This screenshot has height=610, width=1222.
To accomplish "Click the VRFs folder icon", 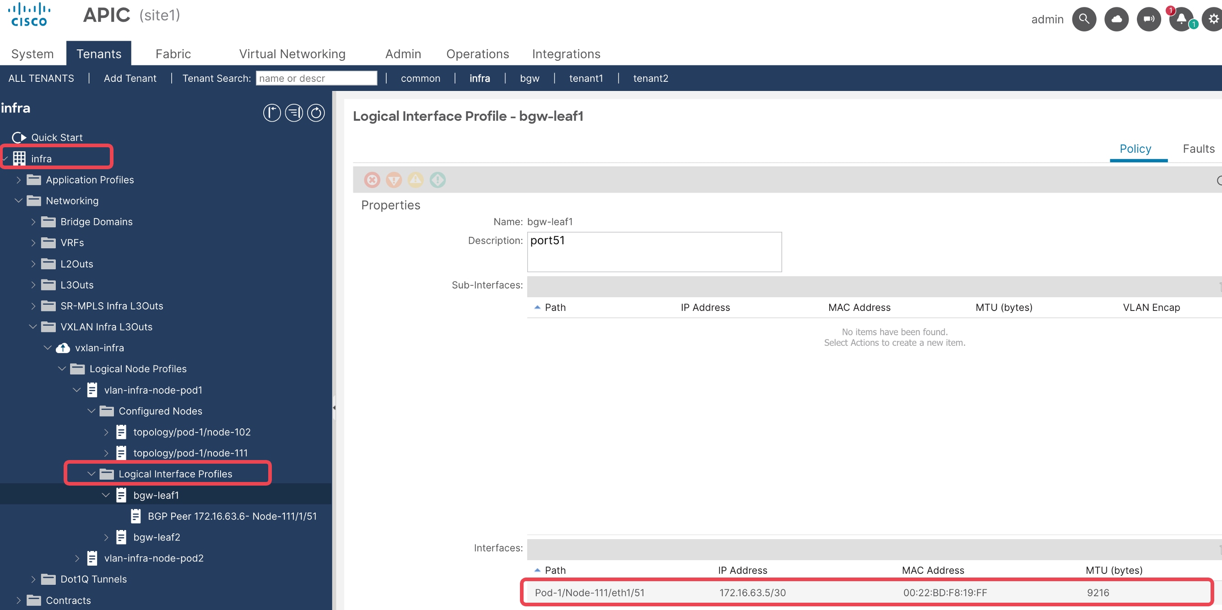I will point(49,243).
